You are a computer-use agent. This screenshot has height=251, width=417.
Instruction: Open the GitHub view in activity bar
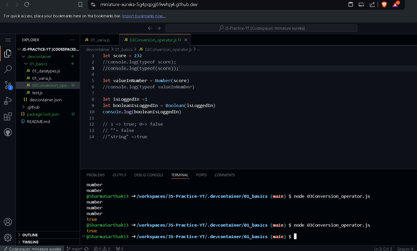click(x=8, y=132)
